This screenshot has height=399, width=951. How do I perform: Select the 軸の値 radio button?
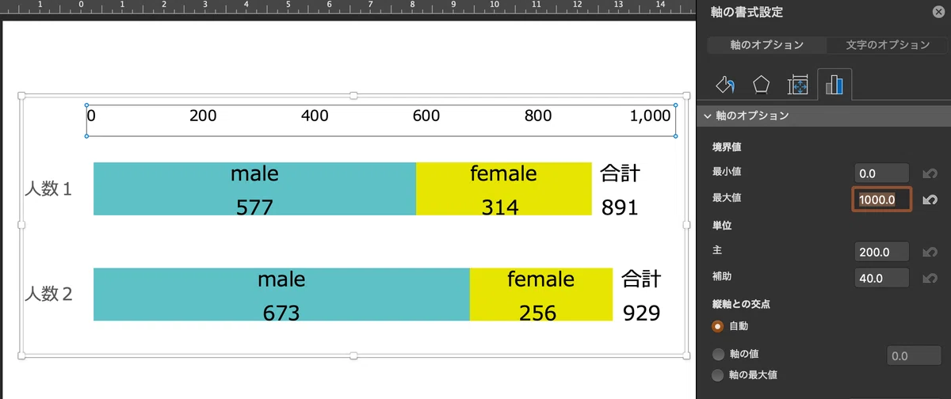[718, 354]
